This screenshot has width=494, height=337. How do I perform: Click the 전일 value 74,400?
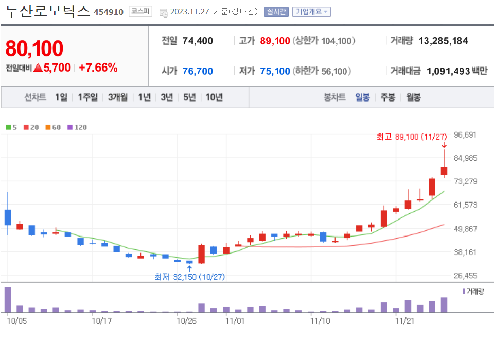198,41
